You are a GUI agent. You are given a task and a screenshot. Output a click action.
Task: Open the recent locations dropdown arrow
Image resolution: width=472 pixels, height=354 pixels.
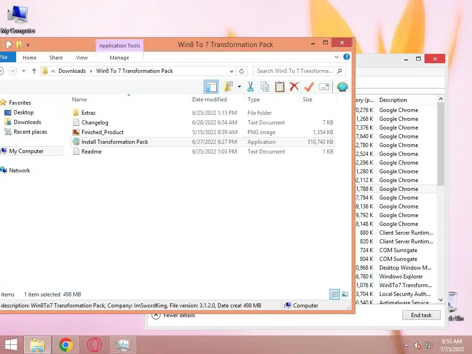[24, 71]
